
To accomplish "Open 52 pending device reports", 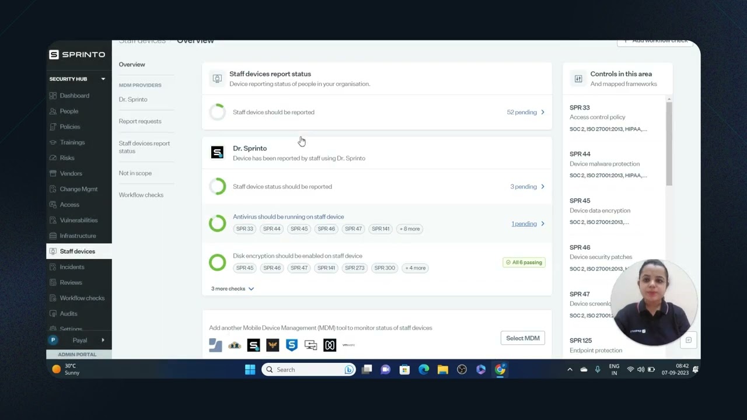I will [x=525, y=112].
